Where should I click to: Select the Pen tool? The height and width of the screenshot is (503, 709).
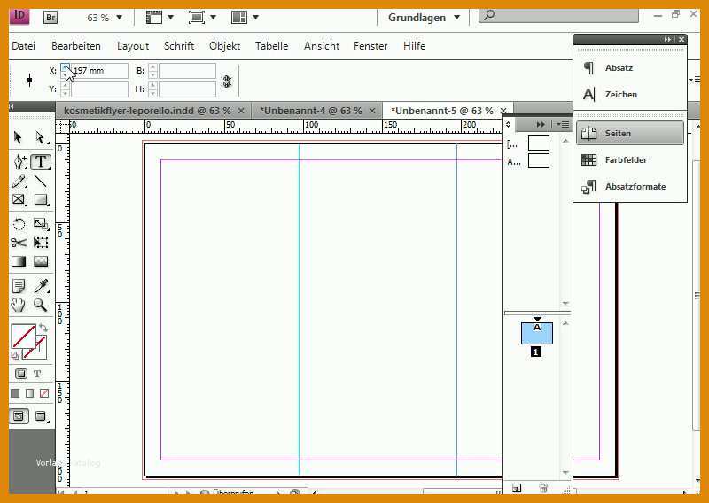[19, 162]
